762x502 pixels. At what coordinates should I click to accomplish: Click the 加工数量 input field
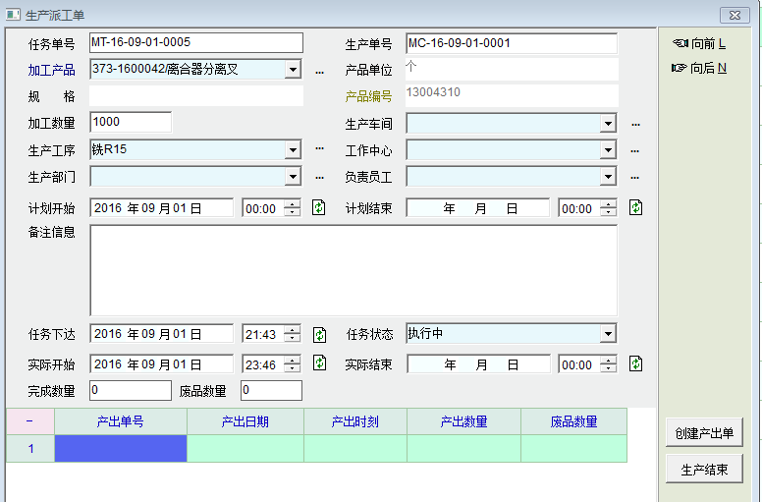click(x=131, y=123)
